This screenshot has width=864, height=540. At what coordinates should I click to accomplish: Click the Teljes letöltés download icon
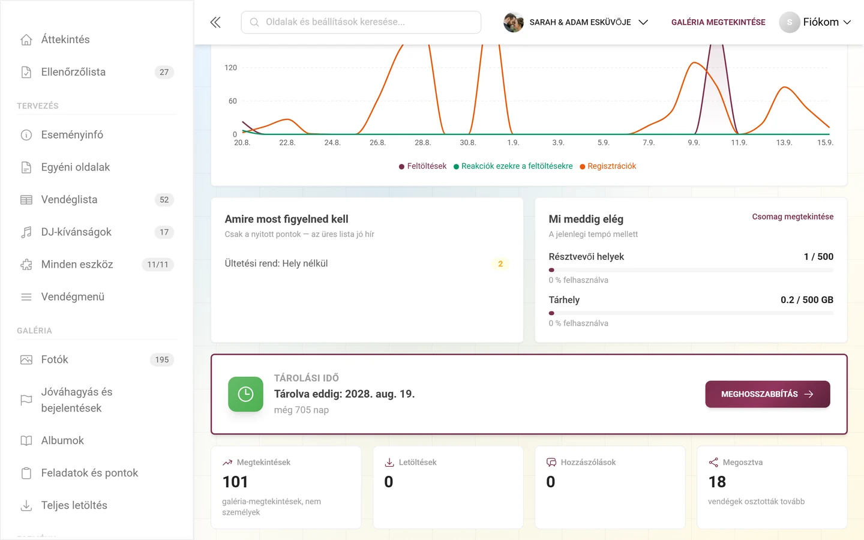(x=26, y=506)
